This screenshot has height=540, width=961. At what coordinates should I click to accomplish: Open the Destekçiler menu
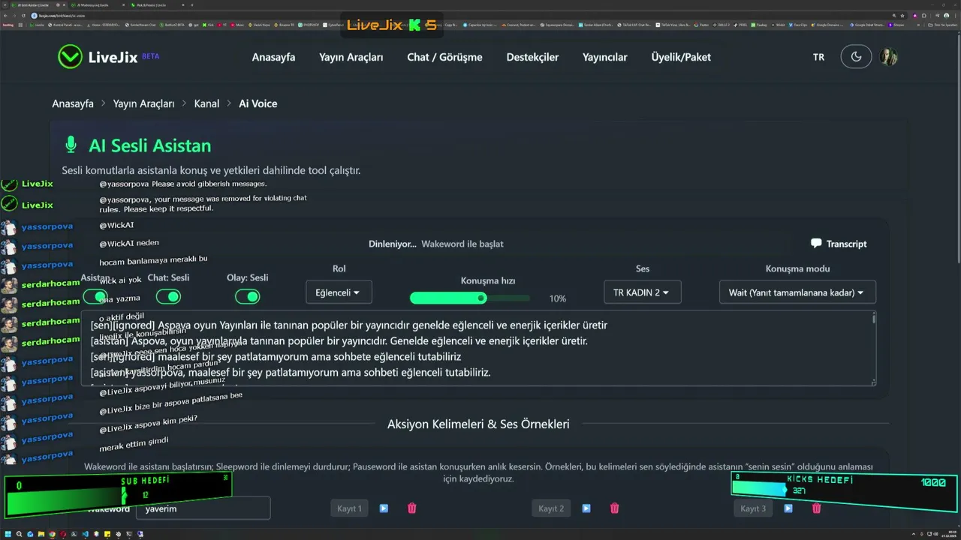[532, 57]
